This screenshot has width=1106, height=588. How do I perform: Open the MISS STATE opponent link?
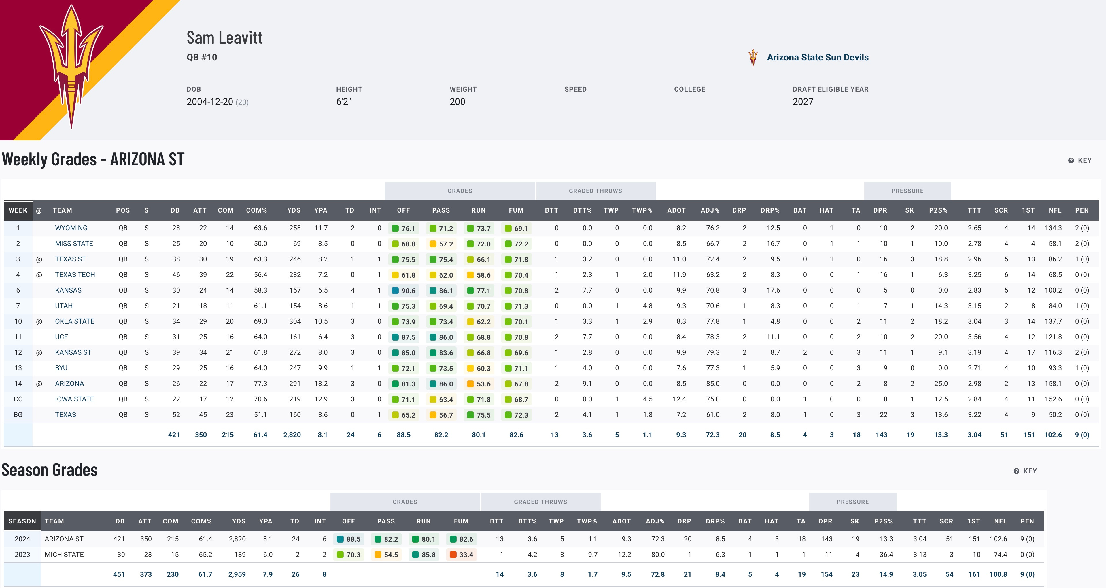(74, 243)
